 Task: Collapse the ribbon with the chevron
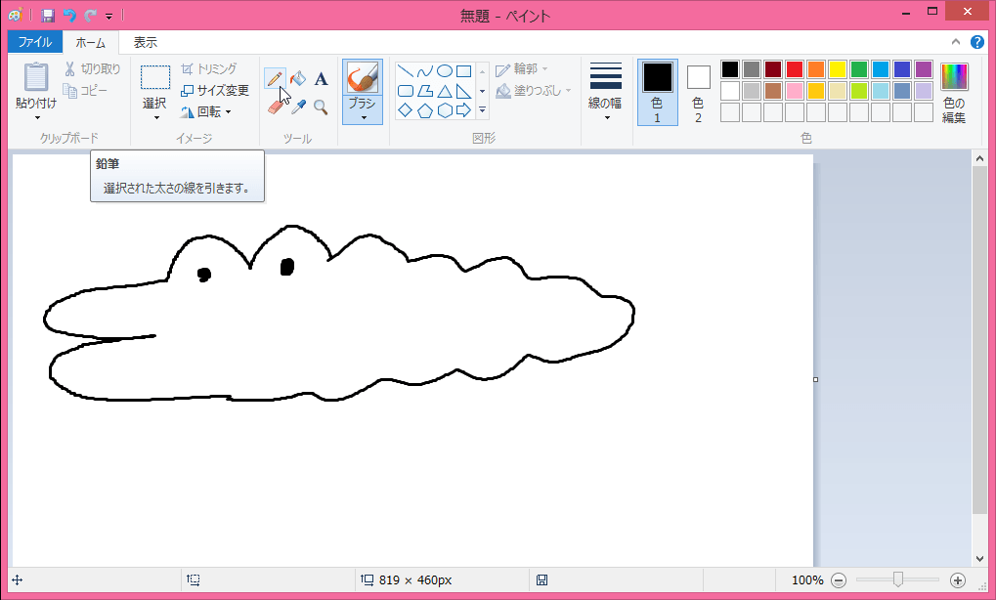pos(955,42)
